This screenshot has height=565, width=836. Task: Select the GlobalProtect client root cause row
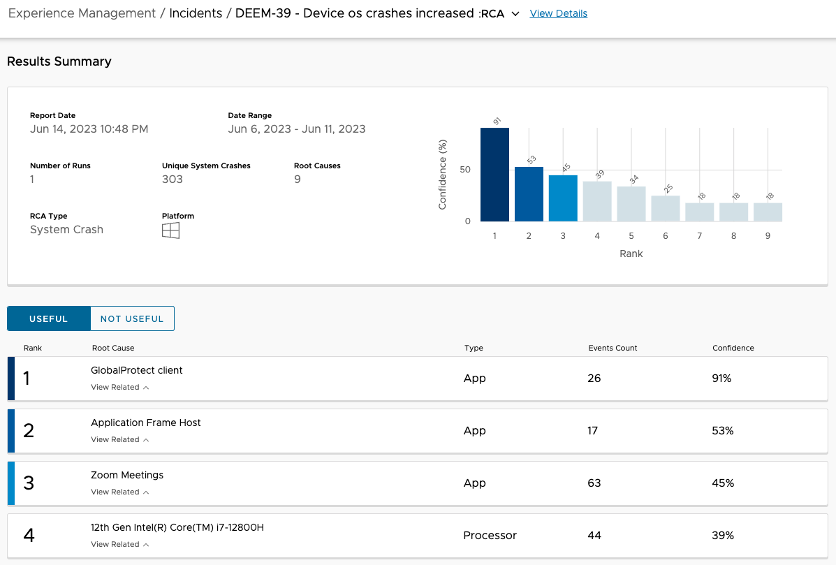pos(137,370)
